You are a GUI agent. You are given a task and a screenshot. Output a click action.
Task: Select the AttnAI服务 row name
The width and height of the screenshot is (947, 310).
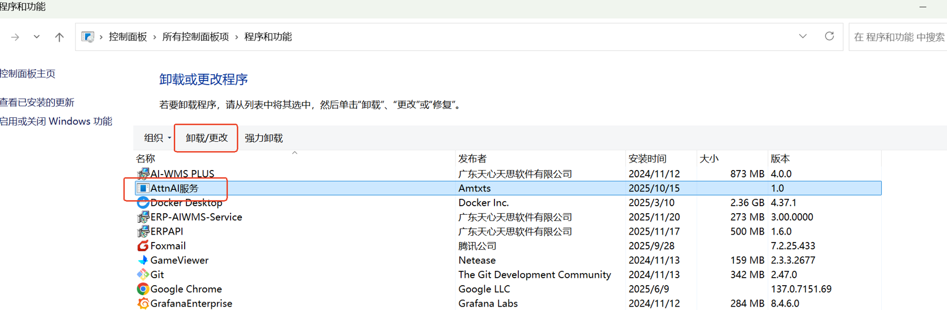point(174,188)
